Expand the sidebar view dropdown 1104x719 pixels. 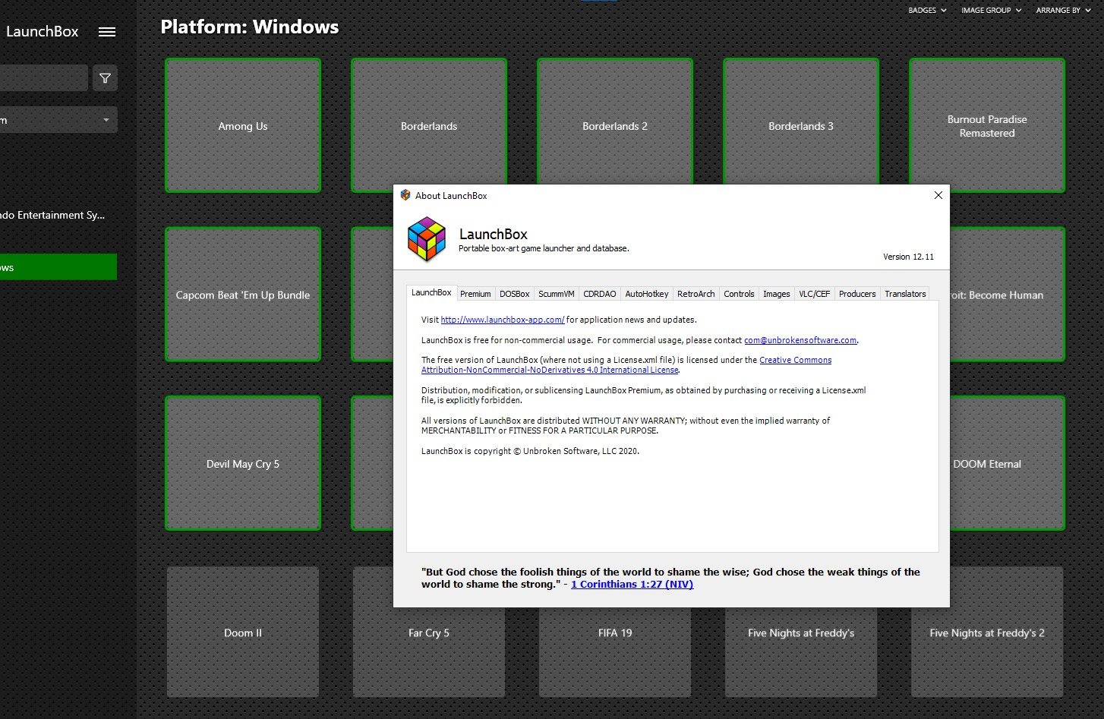tap(58, 120)
